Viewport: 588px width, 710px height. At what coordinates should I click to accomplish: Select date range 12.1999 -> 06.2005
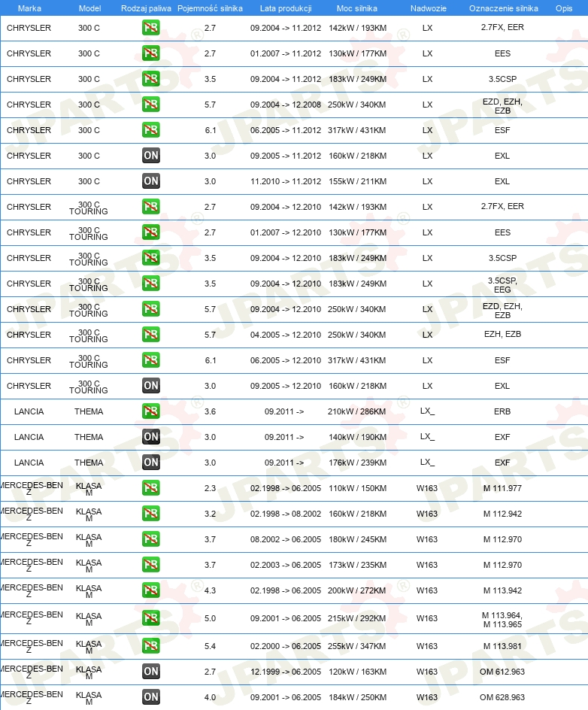click(x=286, y=672)
